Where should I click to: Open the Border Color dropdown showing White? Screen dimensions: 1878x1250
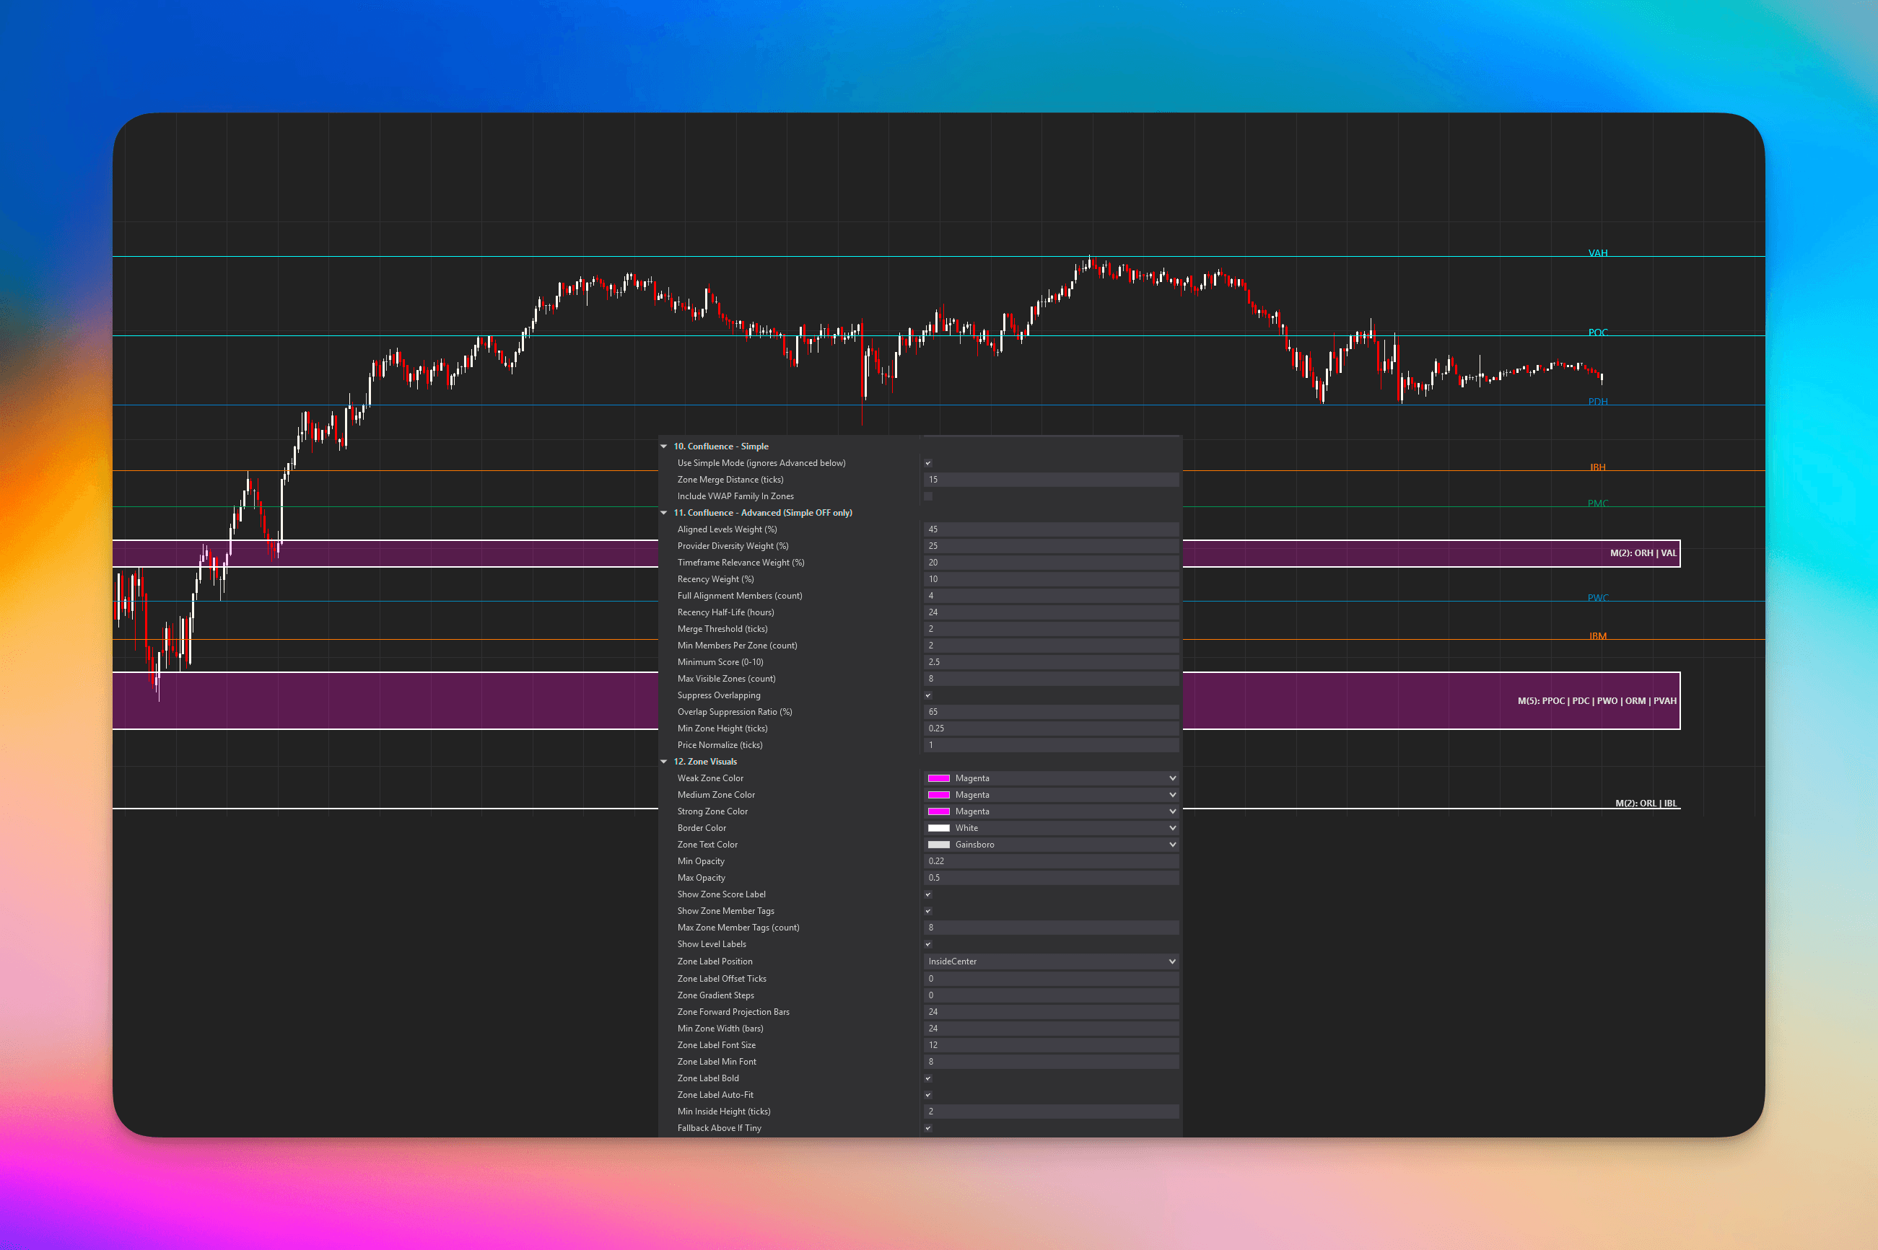[1171, 827]
